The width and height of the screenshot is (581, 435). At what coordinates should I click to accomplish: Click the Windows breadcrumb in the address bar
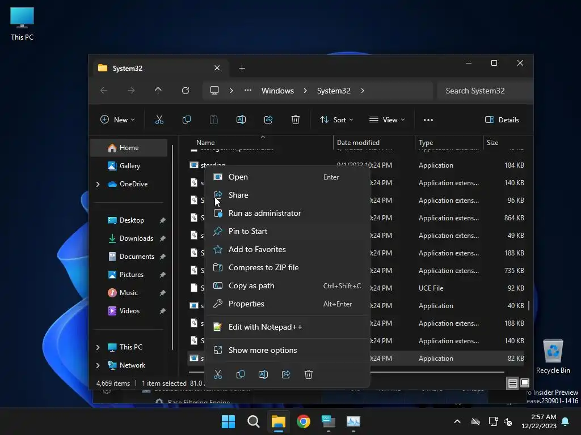pos(277,91)
